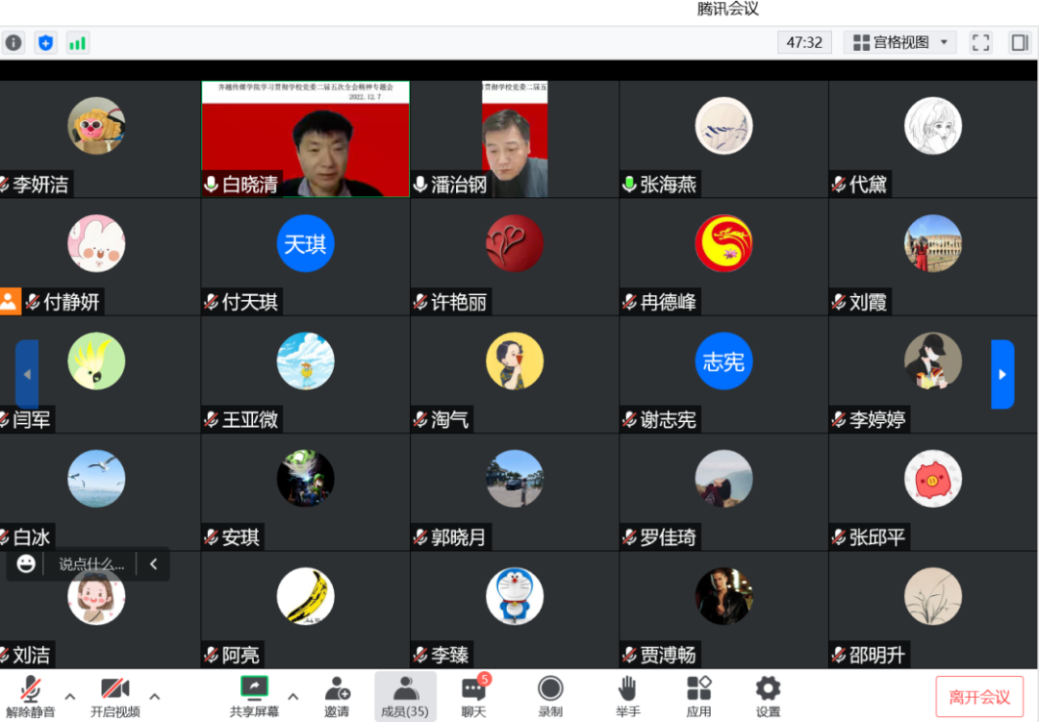This screenshot has width=1039, height=722.
Task: Click the 白晓清 name label
Action: [250, 185]
